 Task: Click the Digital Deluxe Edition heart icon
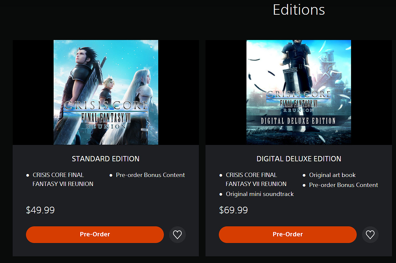[x=370, y=235]
